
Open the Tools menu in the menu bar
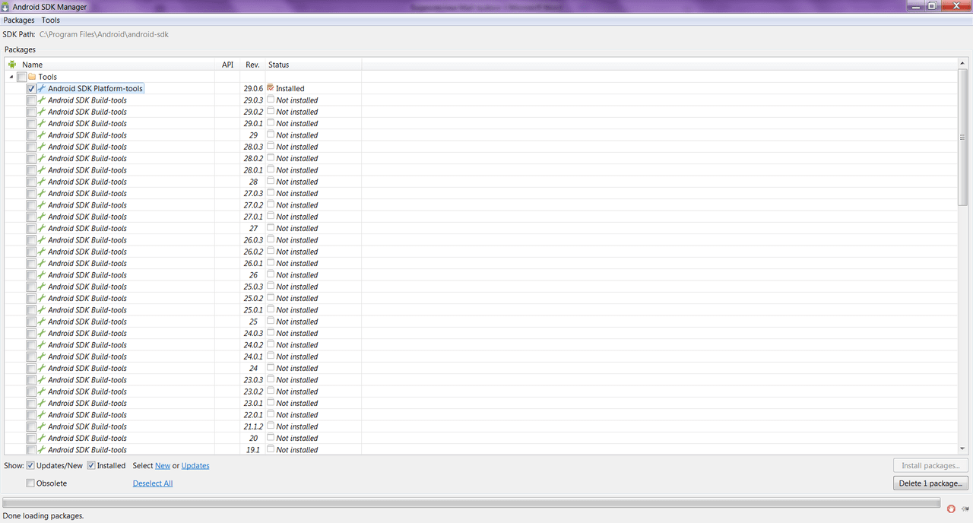click(x=50, y=21)
